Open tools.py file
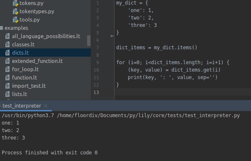 (x=29, y=19)
